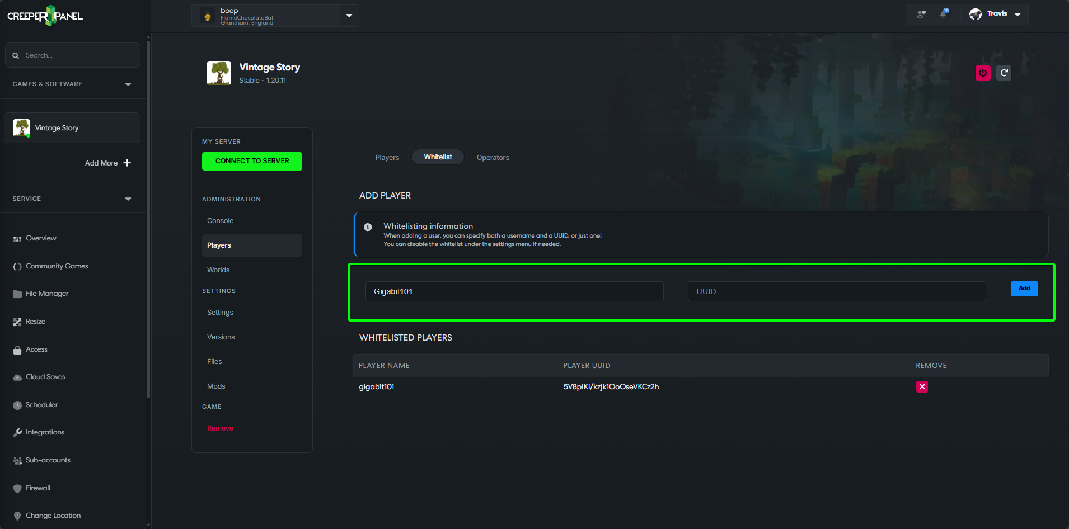Open Console in the administration menu
This screenshot has width=1069, height=529.
pyautogui.click(x=221, y=221)
